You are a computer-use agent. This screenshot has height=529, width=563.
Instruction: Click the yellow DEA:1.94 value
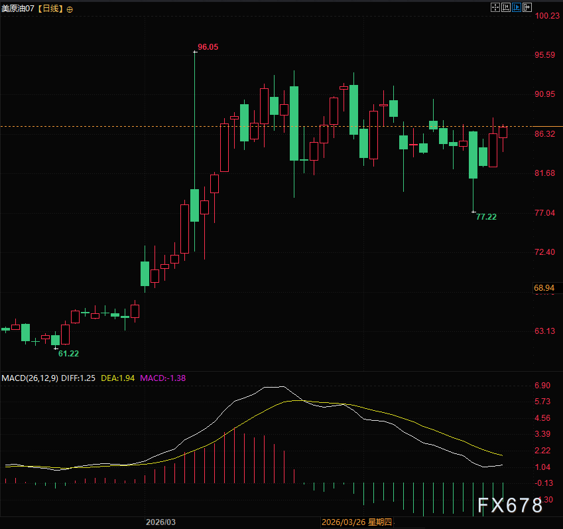tap(118, 378)
